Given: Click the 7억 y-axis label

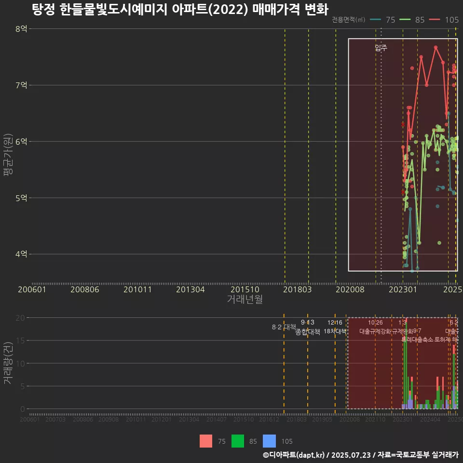Looking at the screenshot, I should 21,85.
